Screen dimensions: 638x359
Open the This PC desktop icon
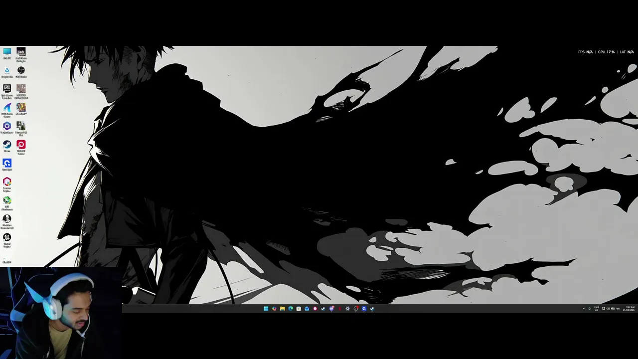[7, 53]
